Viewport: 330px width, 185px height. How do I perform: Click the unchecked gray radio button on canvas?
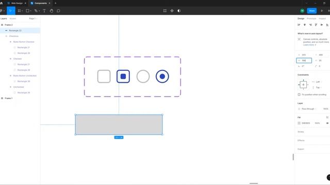point(143,77)
